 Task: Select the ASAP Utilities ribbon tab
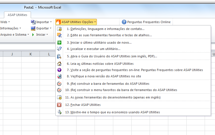[x=17, y=15]
